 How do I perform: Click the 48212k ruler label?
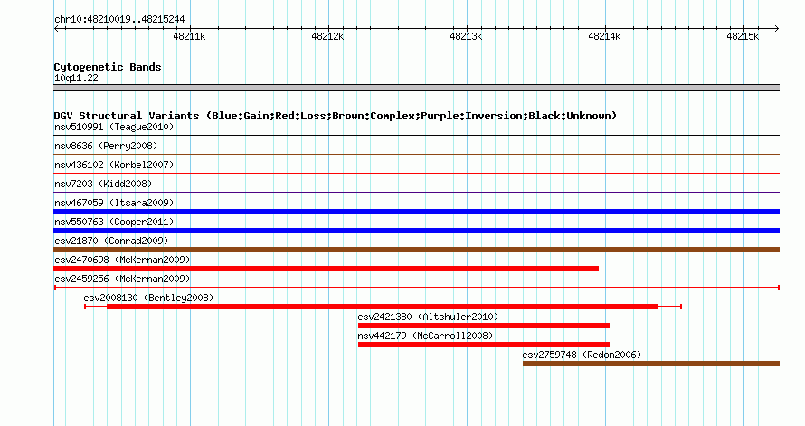(x=327, y=36)
